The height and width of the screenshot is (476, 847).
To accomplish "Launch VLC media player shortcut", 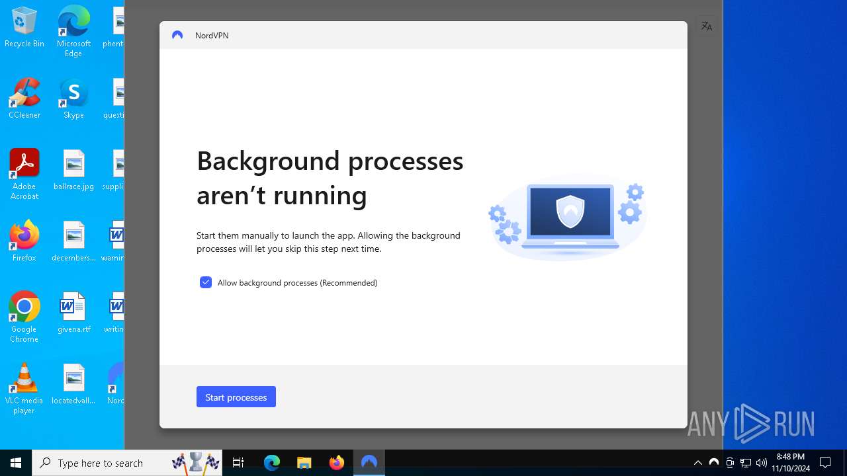I will 24,389.
